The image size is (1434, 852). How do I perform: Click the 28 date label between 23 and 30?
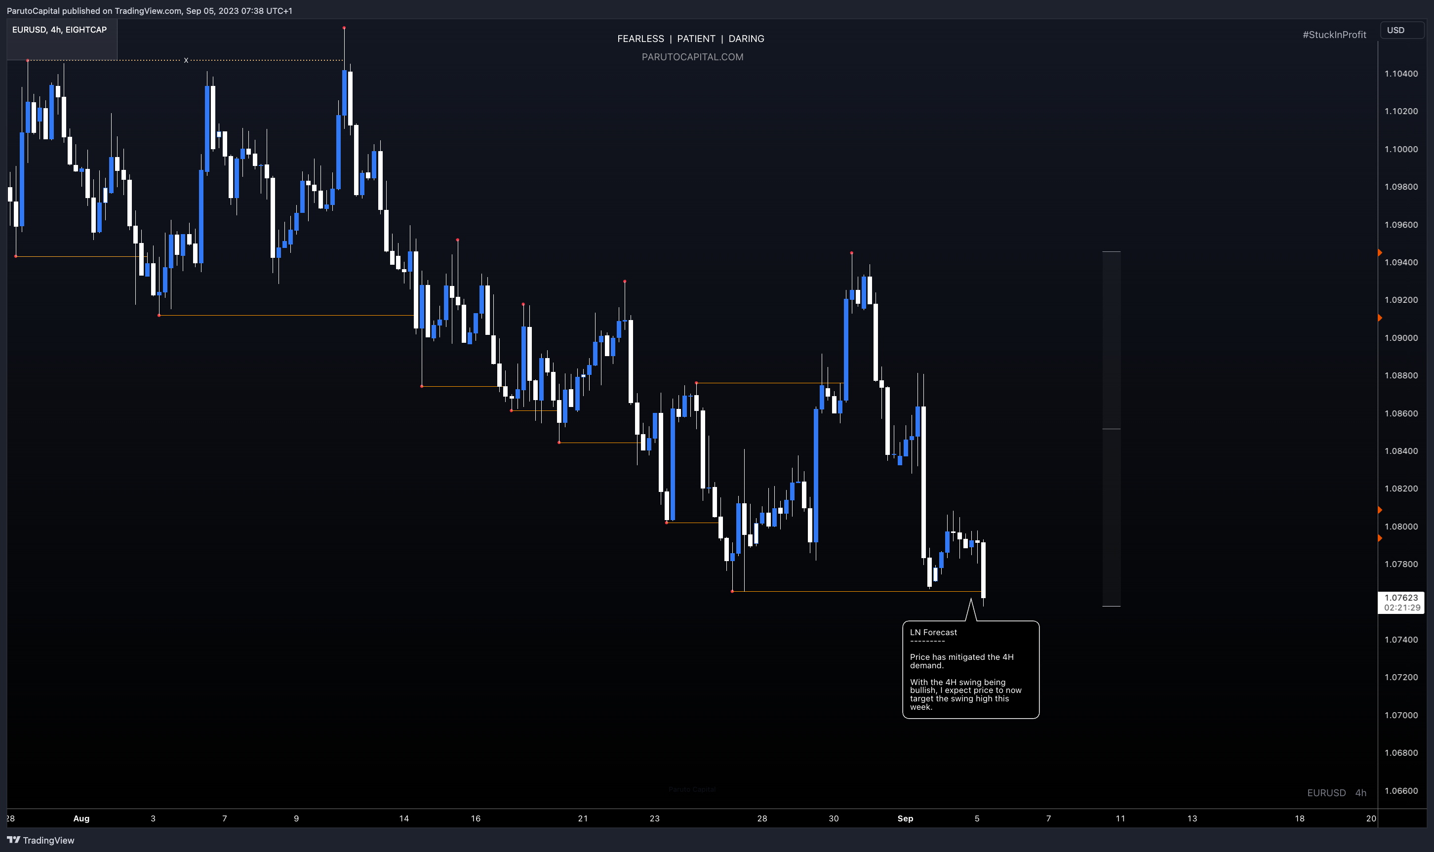(762, 818)
